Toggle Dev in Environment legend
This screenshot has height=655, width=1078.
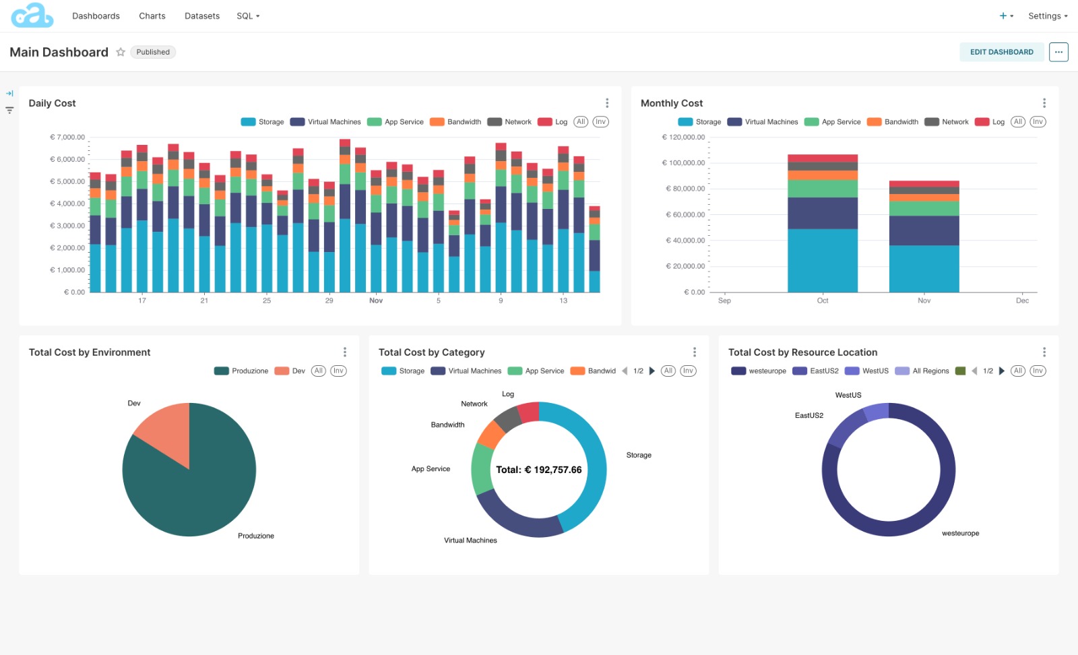(x=290, y=371)
